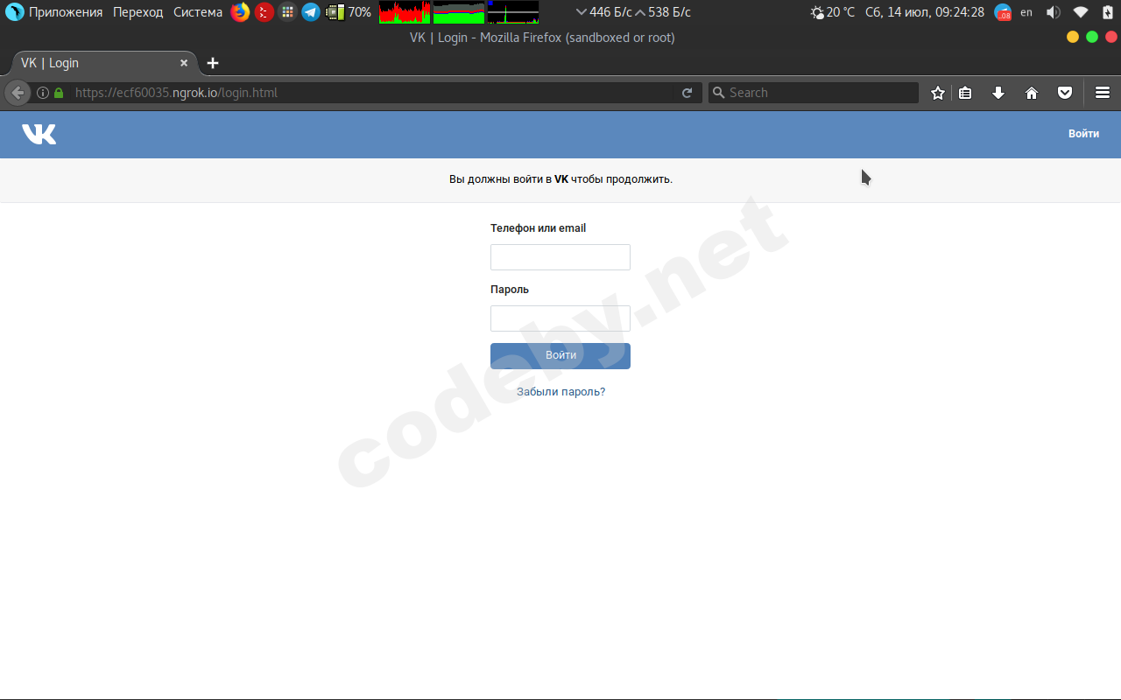Click the Войти link in the VK header
1121x700 pixels.
click(x=1083, y=134)
